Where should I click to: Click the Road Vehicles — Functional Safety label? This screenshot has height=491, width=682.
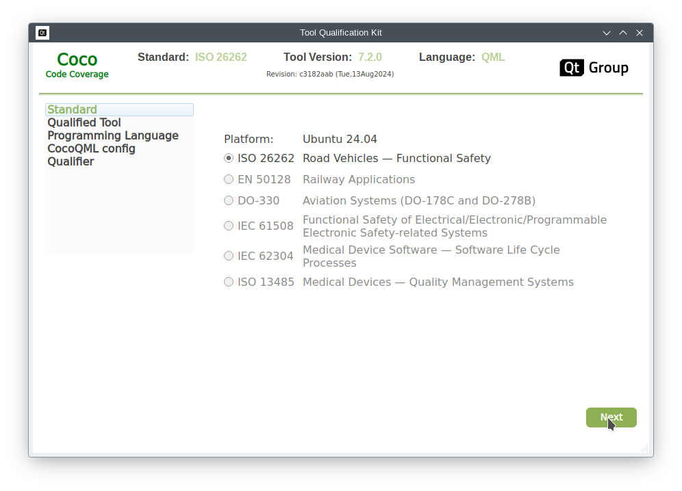pyautogui.click(x=396, y=158)
